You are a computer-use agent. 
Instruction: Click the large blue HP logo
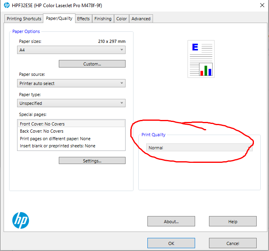point(21,220)
